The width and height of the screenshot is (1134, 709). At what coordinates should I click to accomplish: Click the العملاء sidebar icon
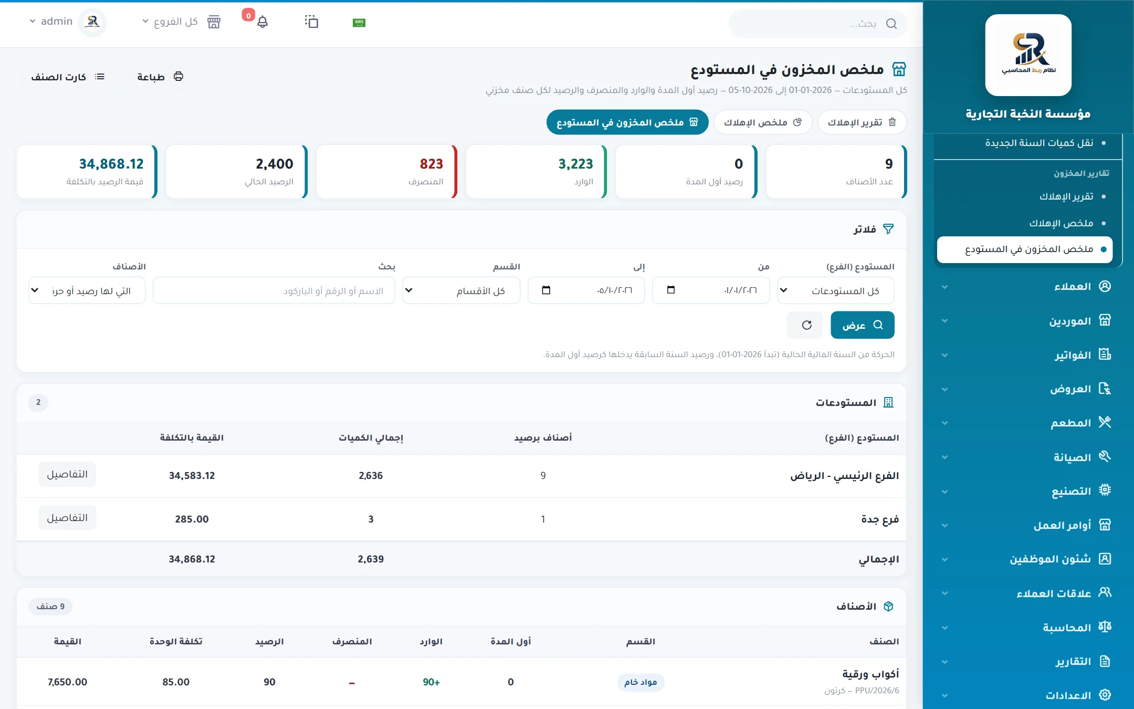tap(1105, 286)
